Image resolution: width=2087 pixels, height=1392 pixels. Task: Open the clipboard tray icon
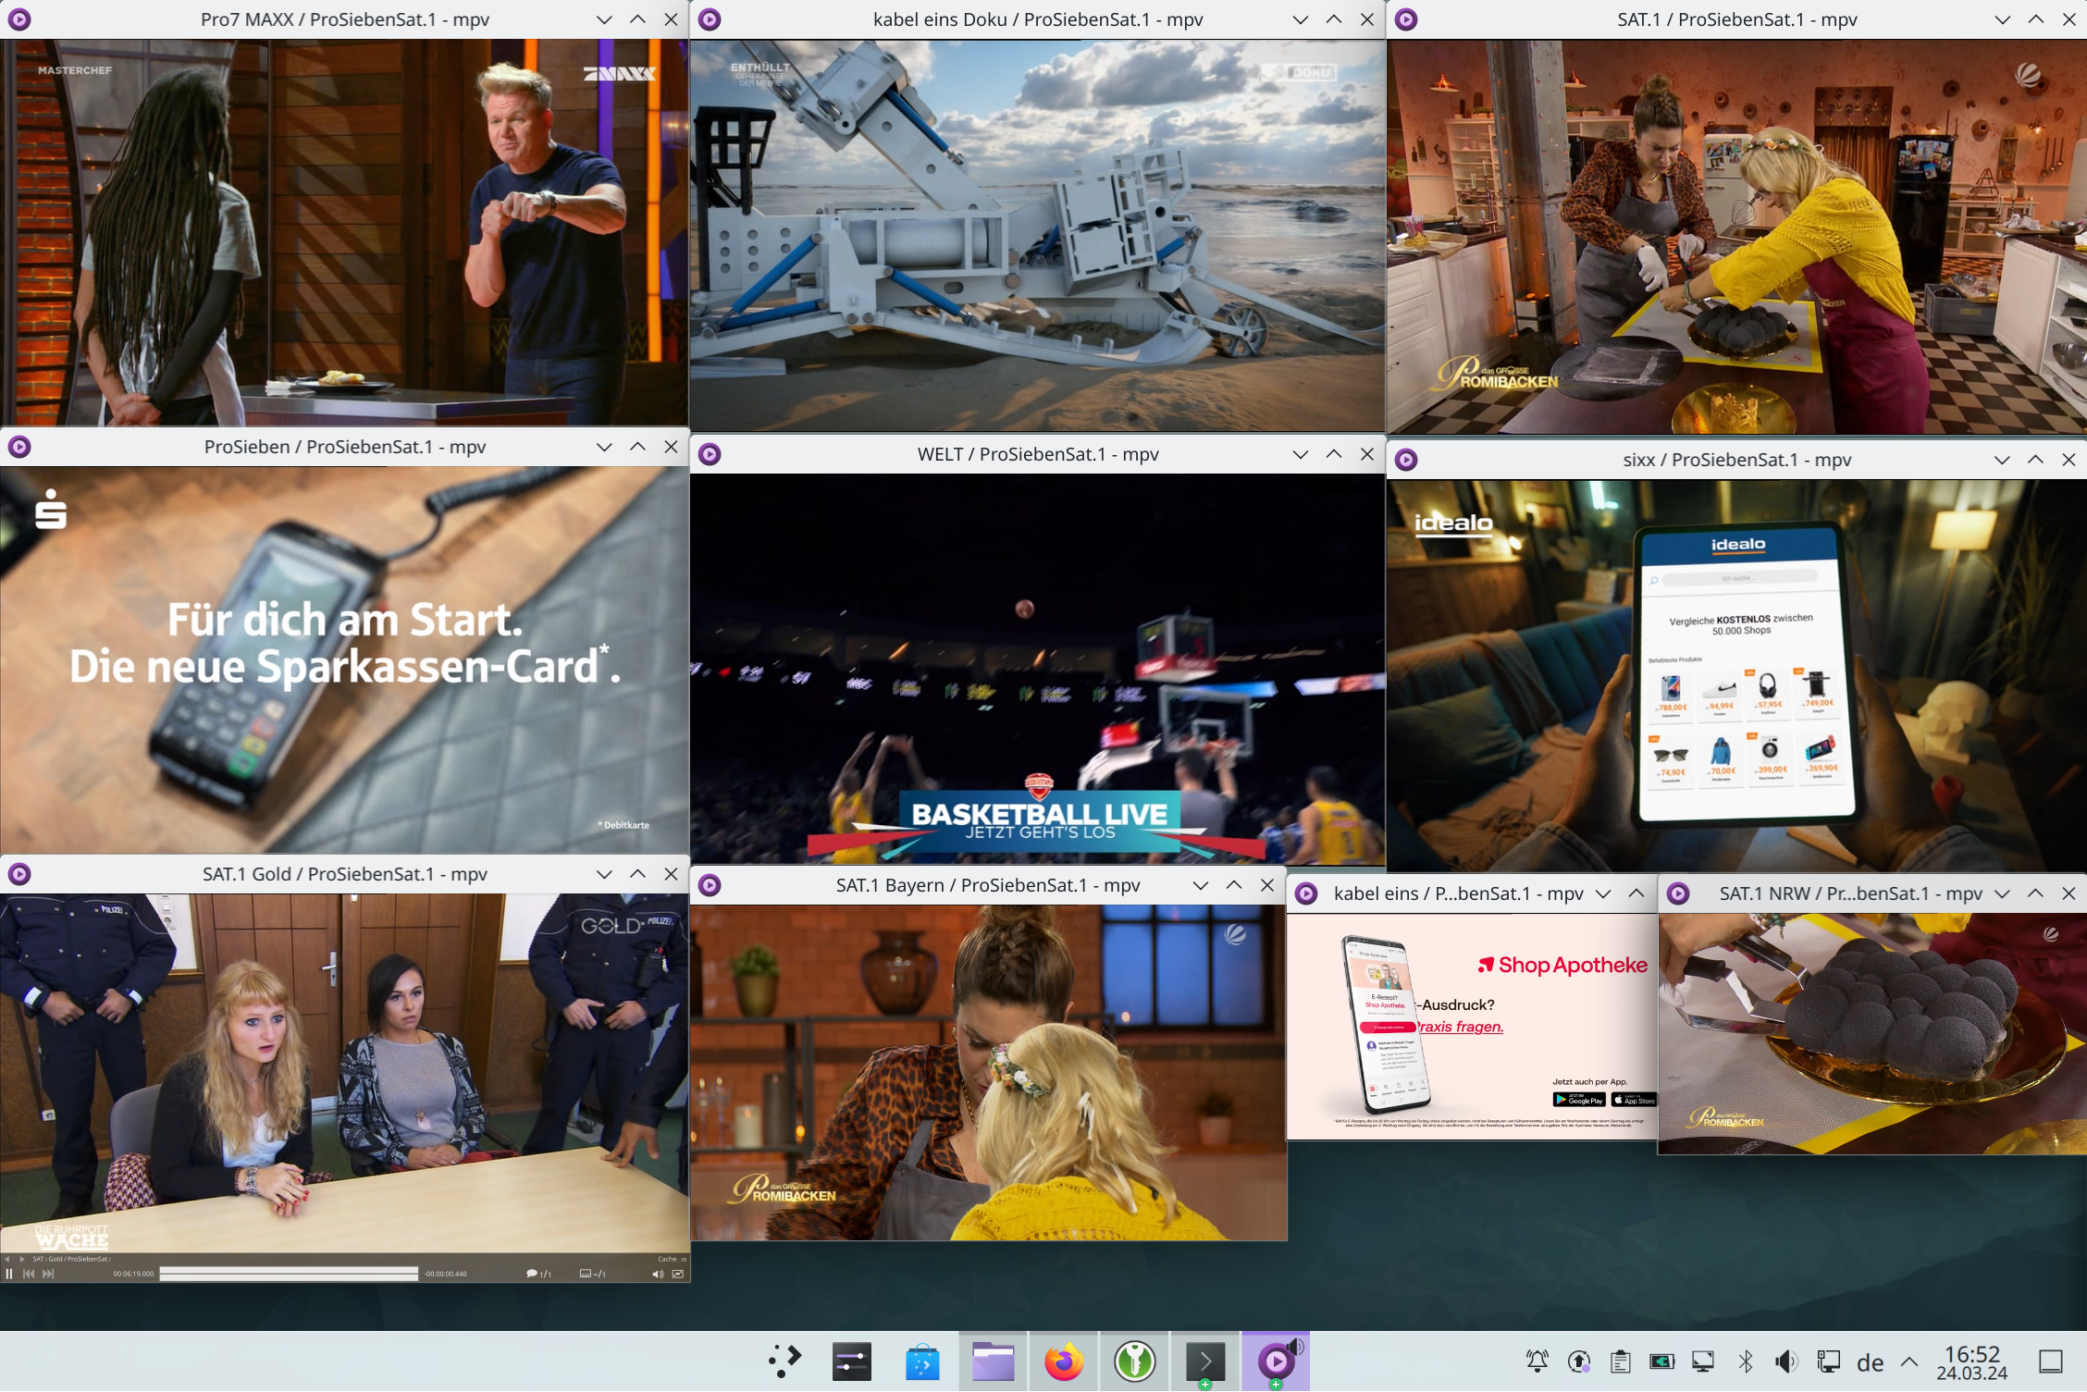click(x=1620, y=1361)
